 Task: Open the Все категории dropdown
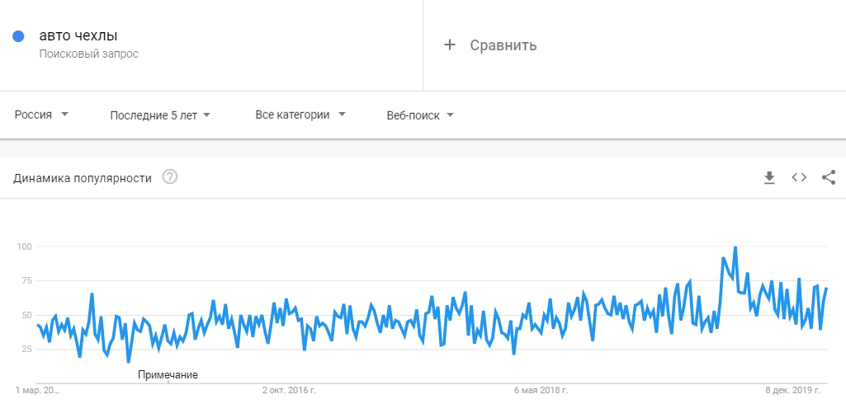[x=300, y=115]
